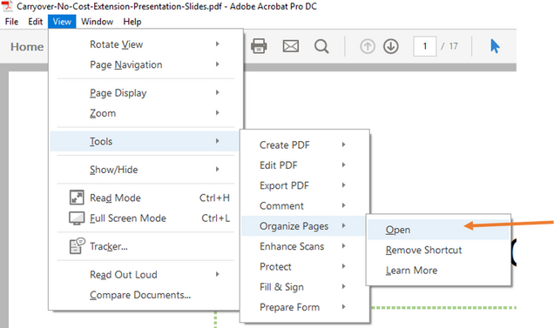Click the Read Mode icon
The height and width of the screenshot is (328, 554).
[77, 197]
